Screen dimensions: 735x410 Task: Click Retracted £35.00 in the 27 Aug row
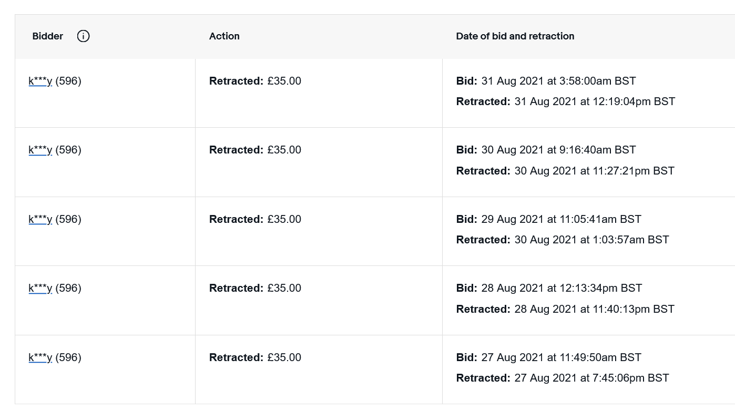click(x=256, y=358)
